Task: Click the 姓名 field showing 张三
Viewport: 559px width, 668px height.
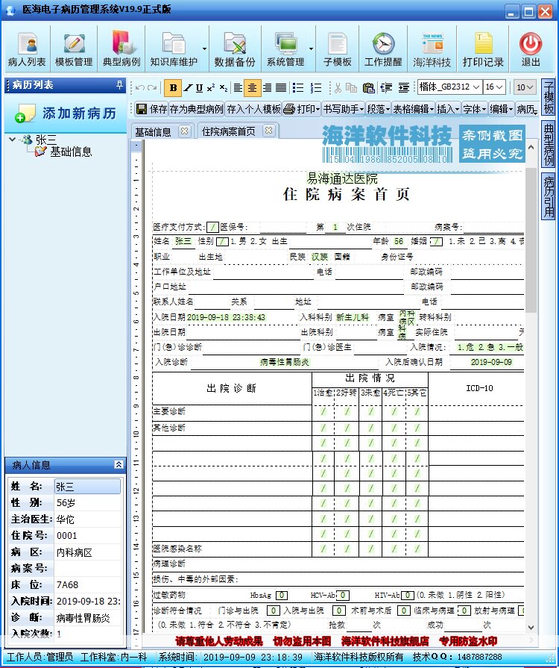Action: point(88,487)
